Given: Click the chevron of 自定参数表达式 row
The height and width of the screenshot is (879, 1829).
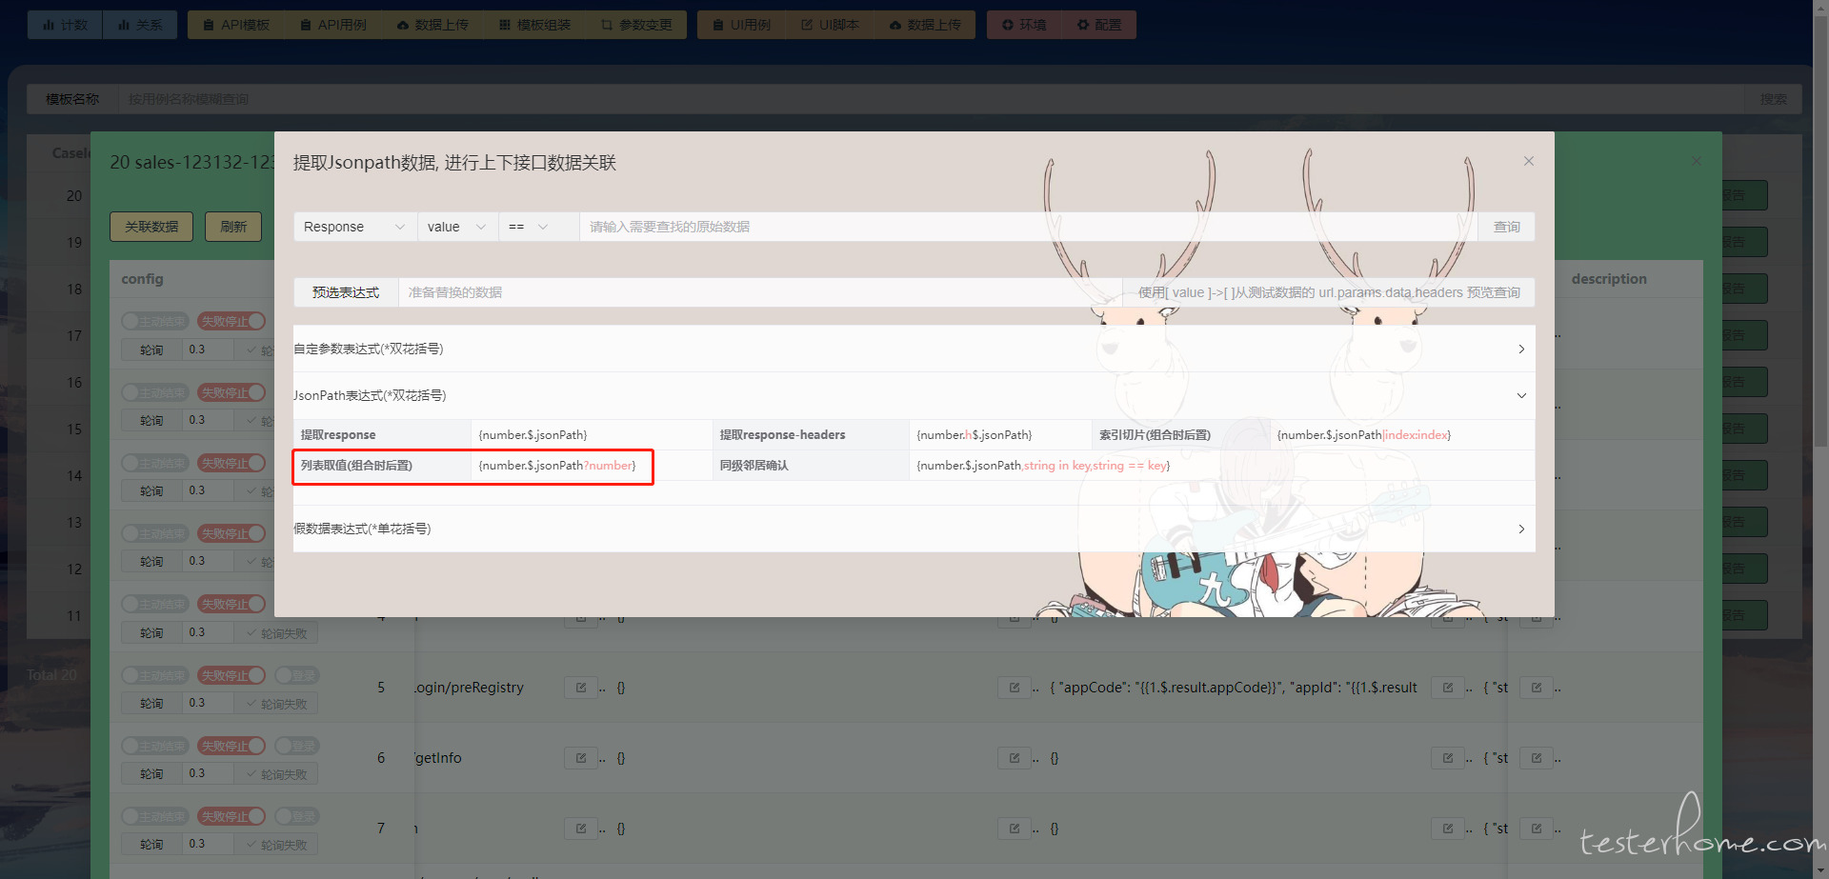Looking at the screenshot, I should [x=1521, y=349].
